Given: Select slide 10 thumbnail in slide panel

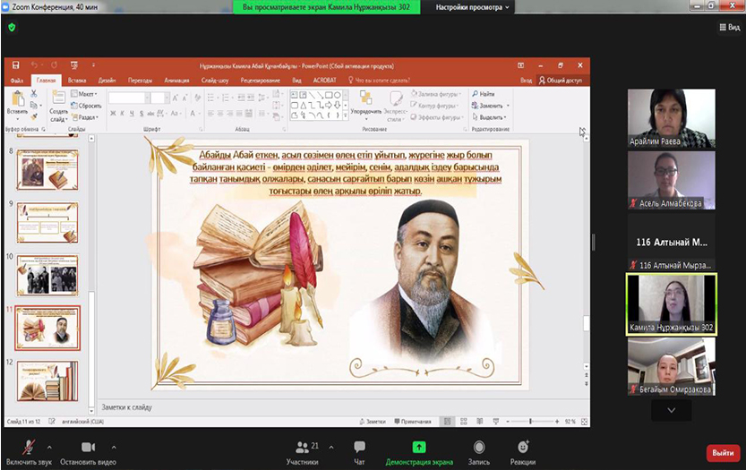Looking at the screenshot, I should click(x=47, y=275).
